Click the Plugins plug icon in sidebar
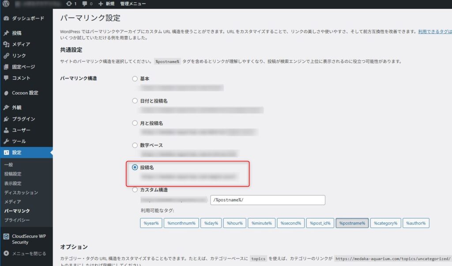The image size is (452, 266). (x=6, y=119)
